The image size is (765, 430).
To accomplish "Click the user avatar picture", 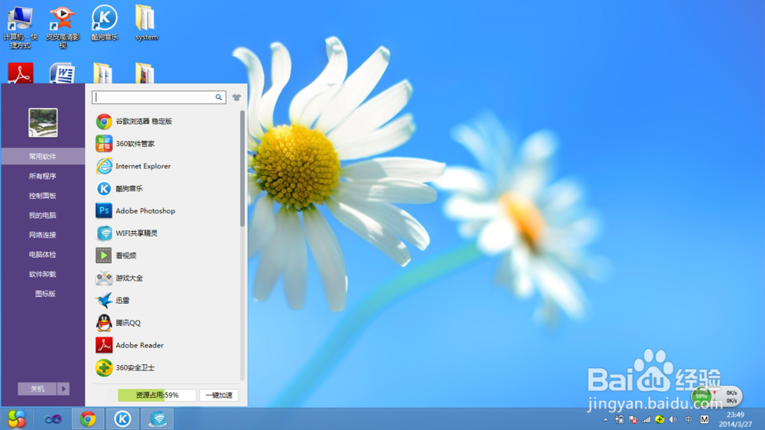I will click(x=43, y=122).
